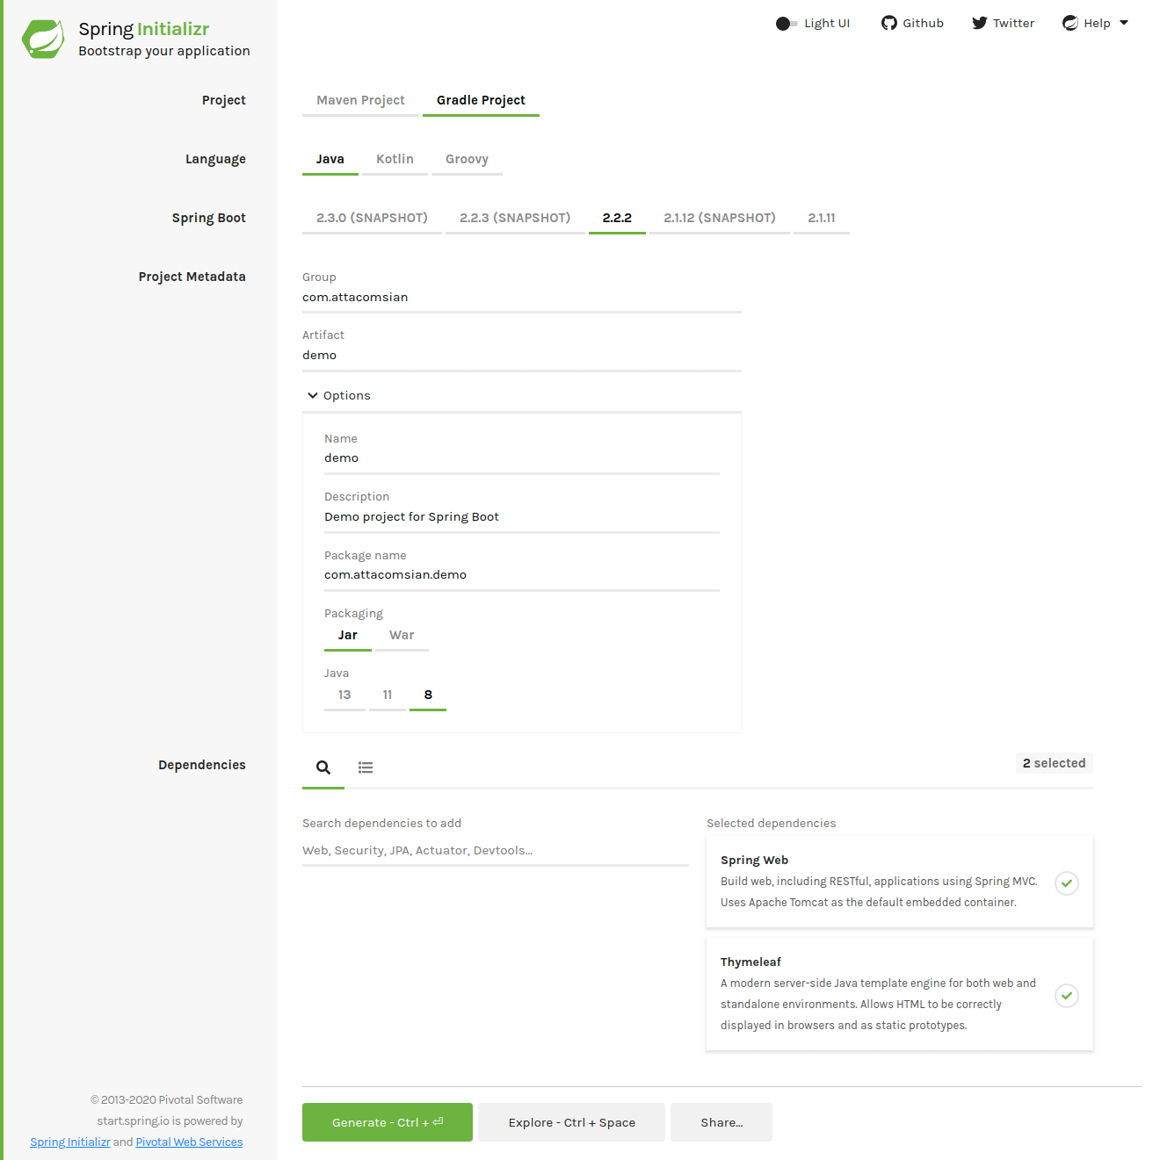Switch to dependency search view icon

pyautogui.click(x=323, y=767)
